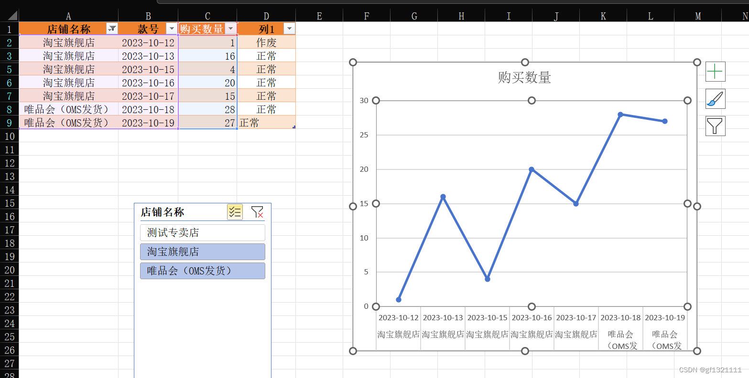Click the chart title 购买数量
The image size is (749, 378).
pos(524,77)
